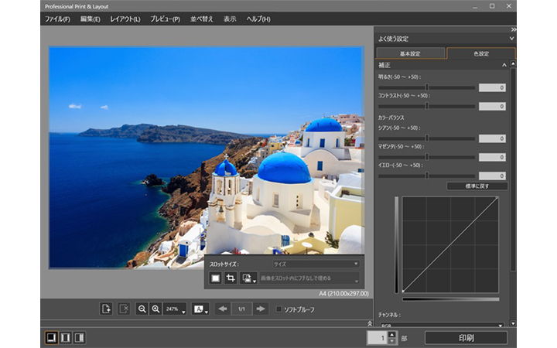Click the 標準に戻す reset button
Viewport: 557px width, 348px height.
pos(477,186)
